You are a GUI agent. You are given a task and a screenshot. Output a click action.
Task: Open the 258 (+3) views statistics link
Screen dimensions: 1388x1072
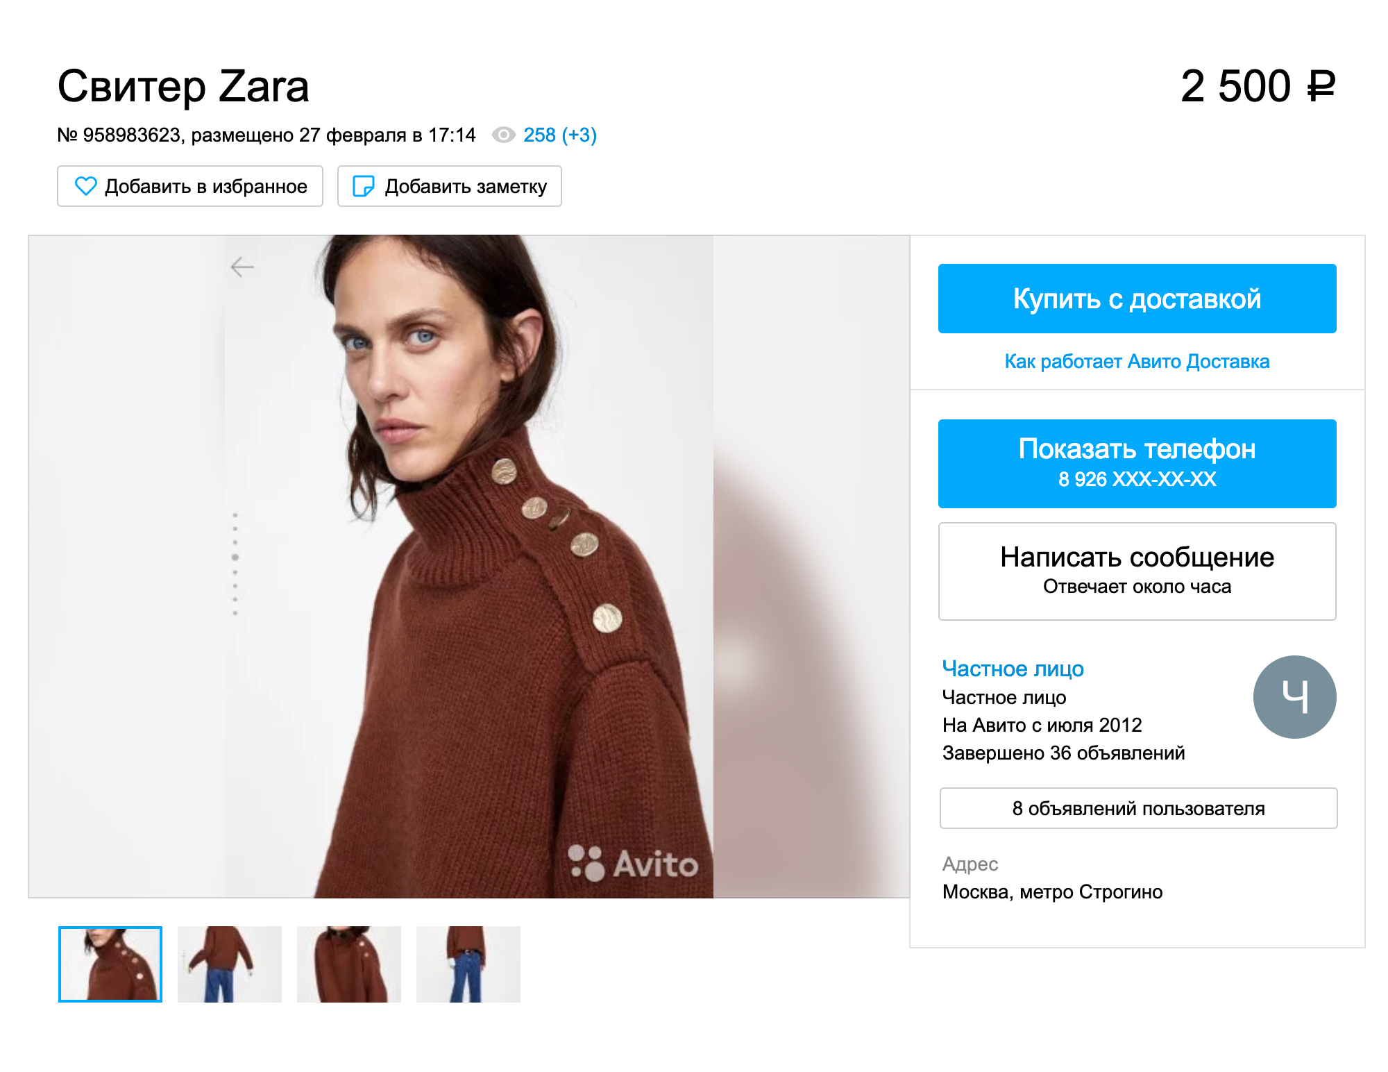point(560,135)
